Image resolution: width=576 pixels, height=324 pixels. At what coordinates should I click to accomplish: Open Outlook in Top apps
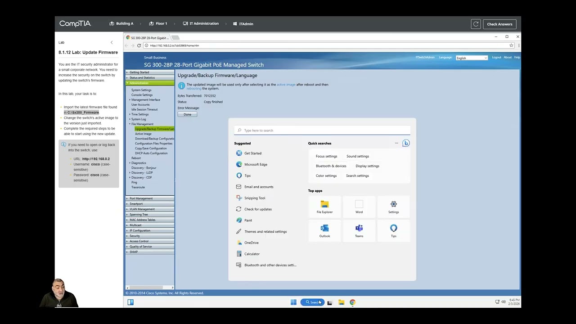[324, 231]
